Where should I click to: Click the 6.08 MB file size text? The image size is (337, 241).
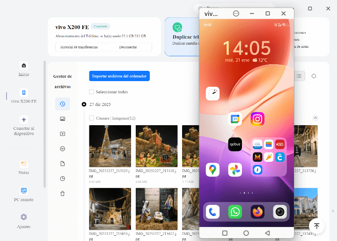point(141,182)
